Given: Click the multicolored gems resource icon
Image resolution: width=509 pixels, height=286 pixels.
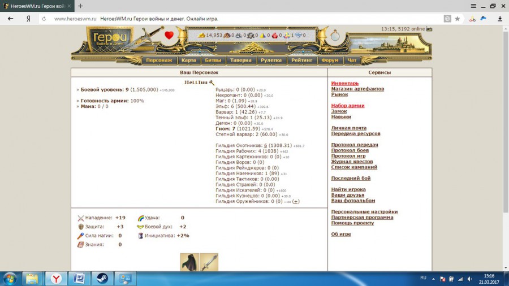Looking at the screenshot, I should point(287,35).
